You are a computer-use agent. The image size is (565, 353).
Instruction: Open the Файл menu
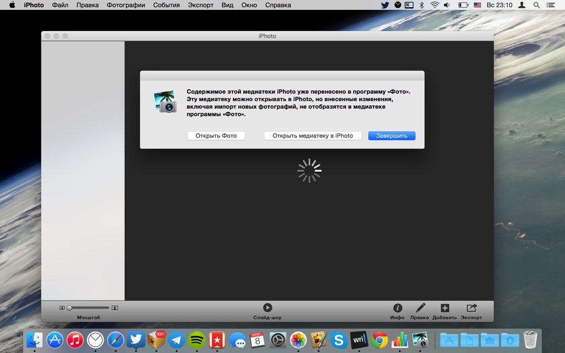click(60, 5)
